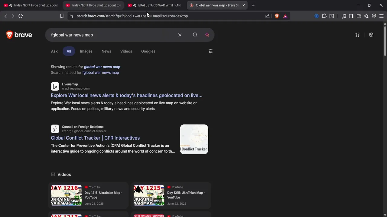The height and width of the screenshot is (217, 387).
Task: Click the Brave logo to go home
Action: point(19,35)
